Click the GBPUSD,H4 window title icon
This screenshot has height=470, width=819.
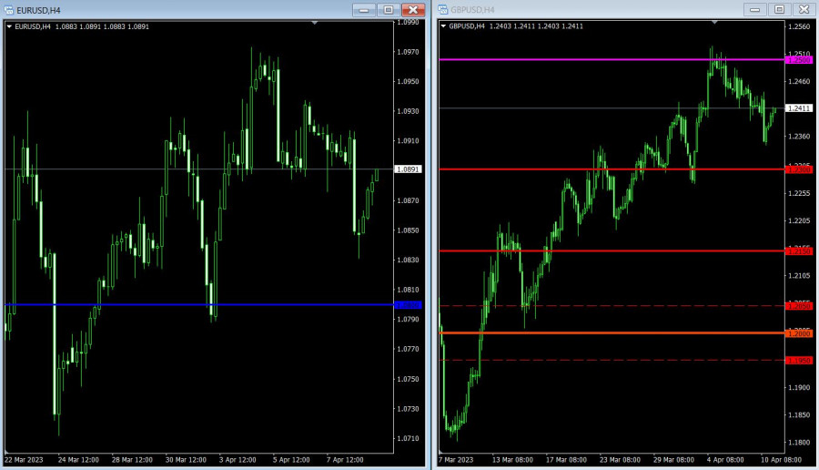coord(443,10)
